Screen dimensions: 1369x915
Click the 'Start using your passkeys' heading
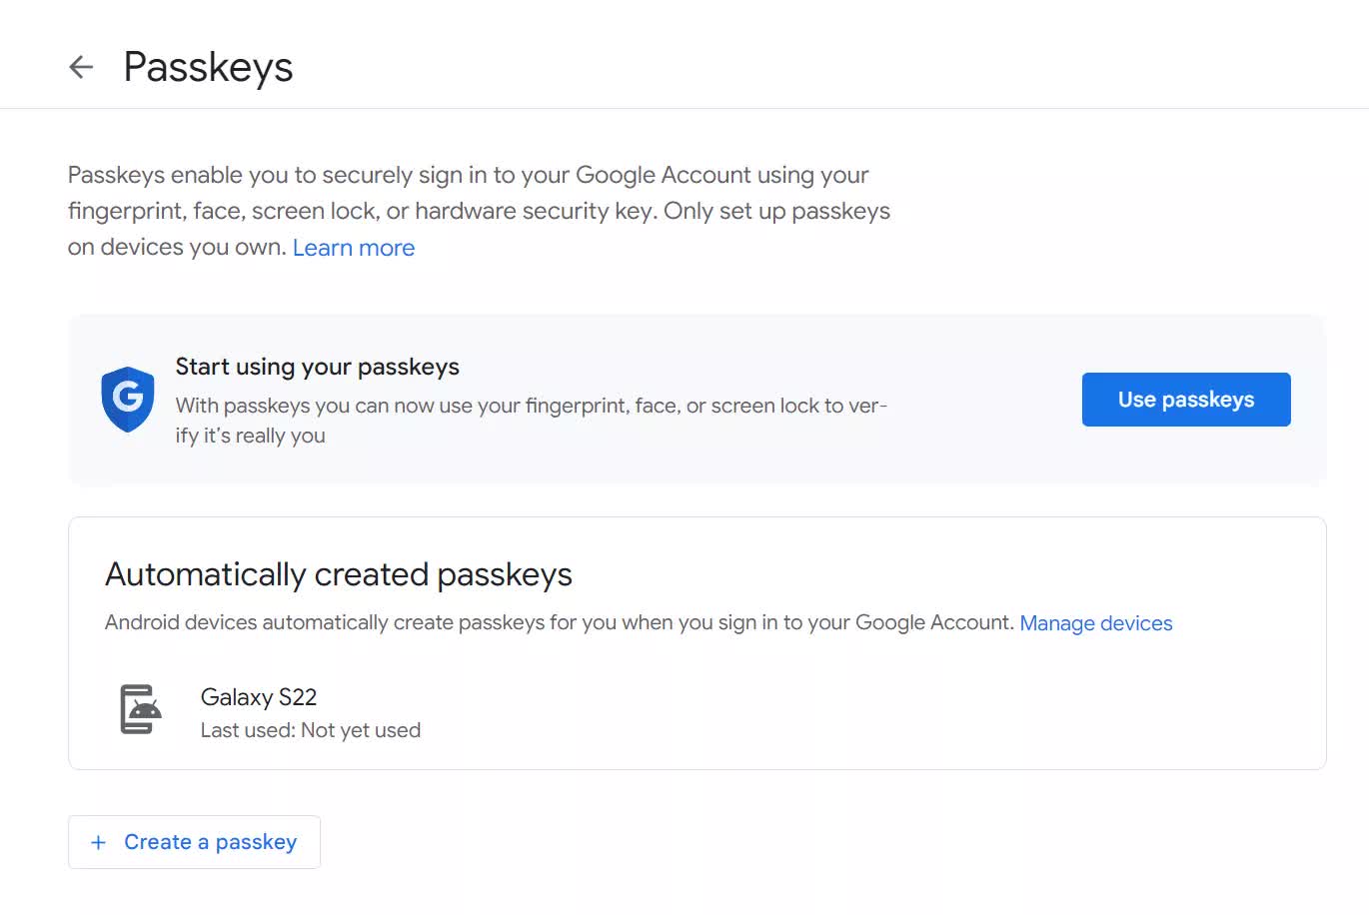(318, 367)
